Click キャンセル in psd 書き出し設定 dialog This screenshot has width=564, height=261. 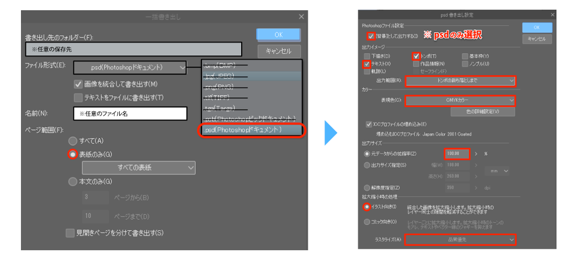(537, 39)
